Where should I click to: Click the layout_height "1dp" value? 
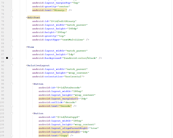(x=71, y=54)
